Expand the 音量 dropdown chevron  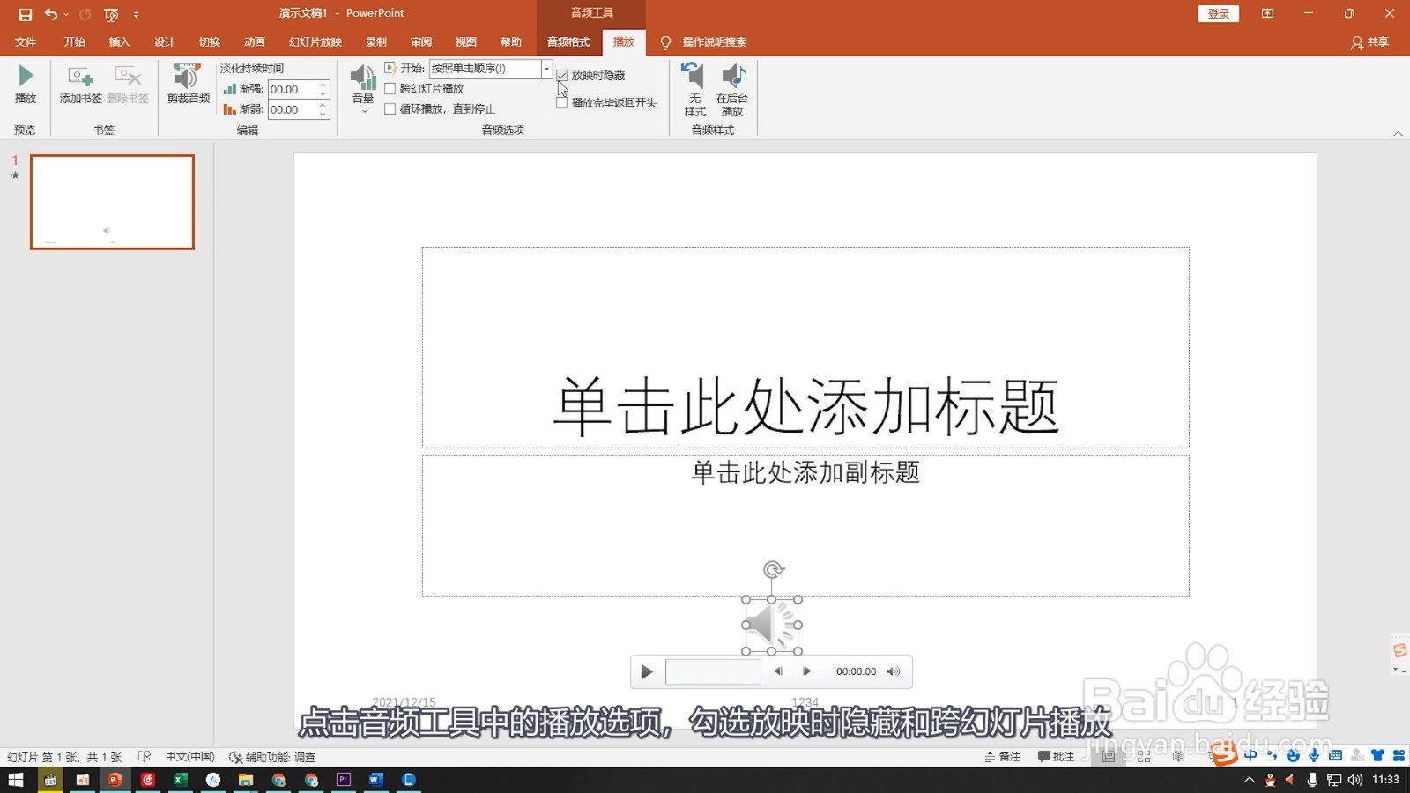click(x=362, y=109)
